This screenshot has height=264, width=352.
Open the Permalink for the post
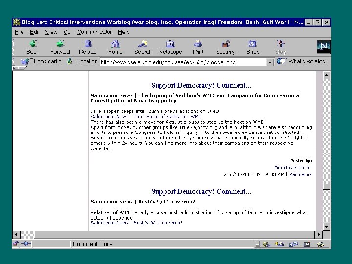click(x=301, y=175)
